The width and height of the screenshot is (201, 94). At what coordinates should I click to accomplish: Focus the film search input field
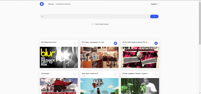click(x=95, y=17)
